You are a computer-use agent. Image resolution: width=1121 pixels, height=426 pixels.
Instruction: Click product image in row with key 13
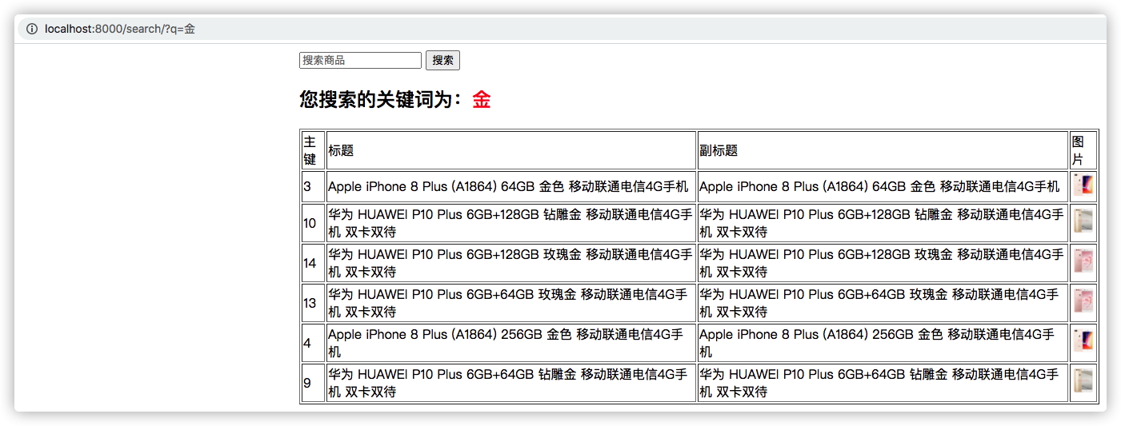click(x=1083, y=303)
